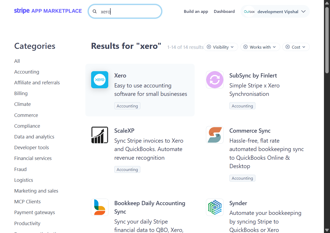Select the Fraud category
This screenshot has height=233, width=330.
(20, 169)
